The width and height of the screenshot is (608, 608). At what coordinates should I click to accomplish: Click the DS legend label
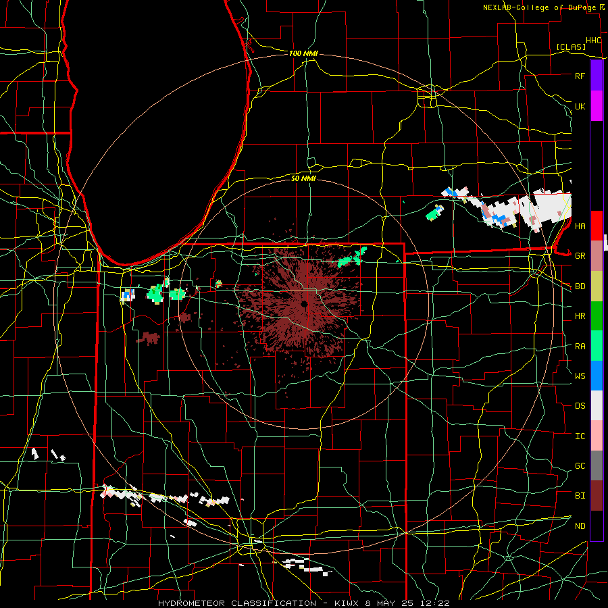pyautogui.click(x=580, y=405)
